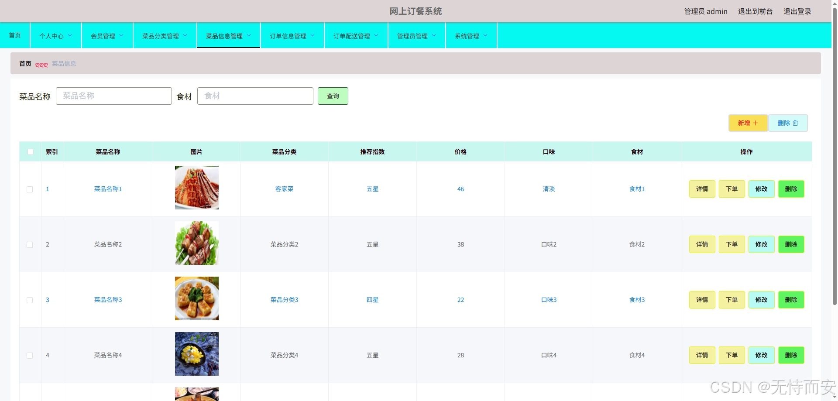Open the tofu image thumbnail for 菜品名称3
This screenshot has width=838, height=401.
197,298
